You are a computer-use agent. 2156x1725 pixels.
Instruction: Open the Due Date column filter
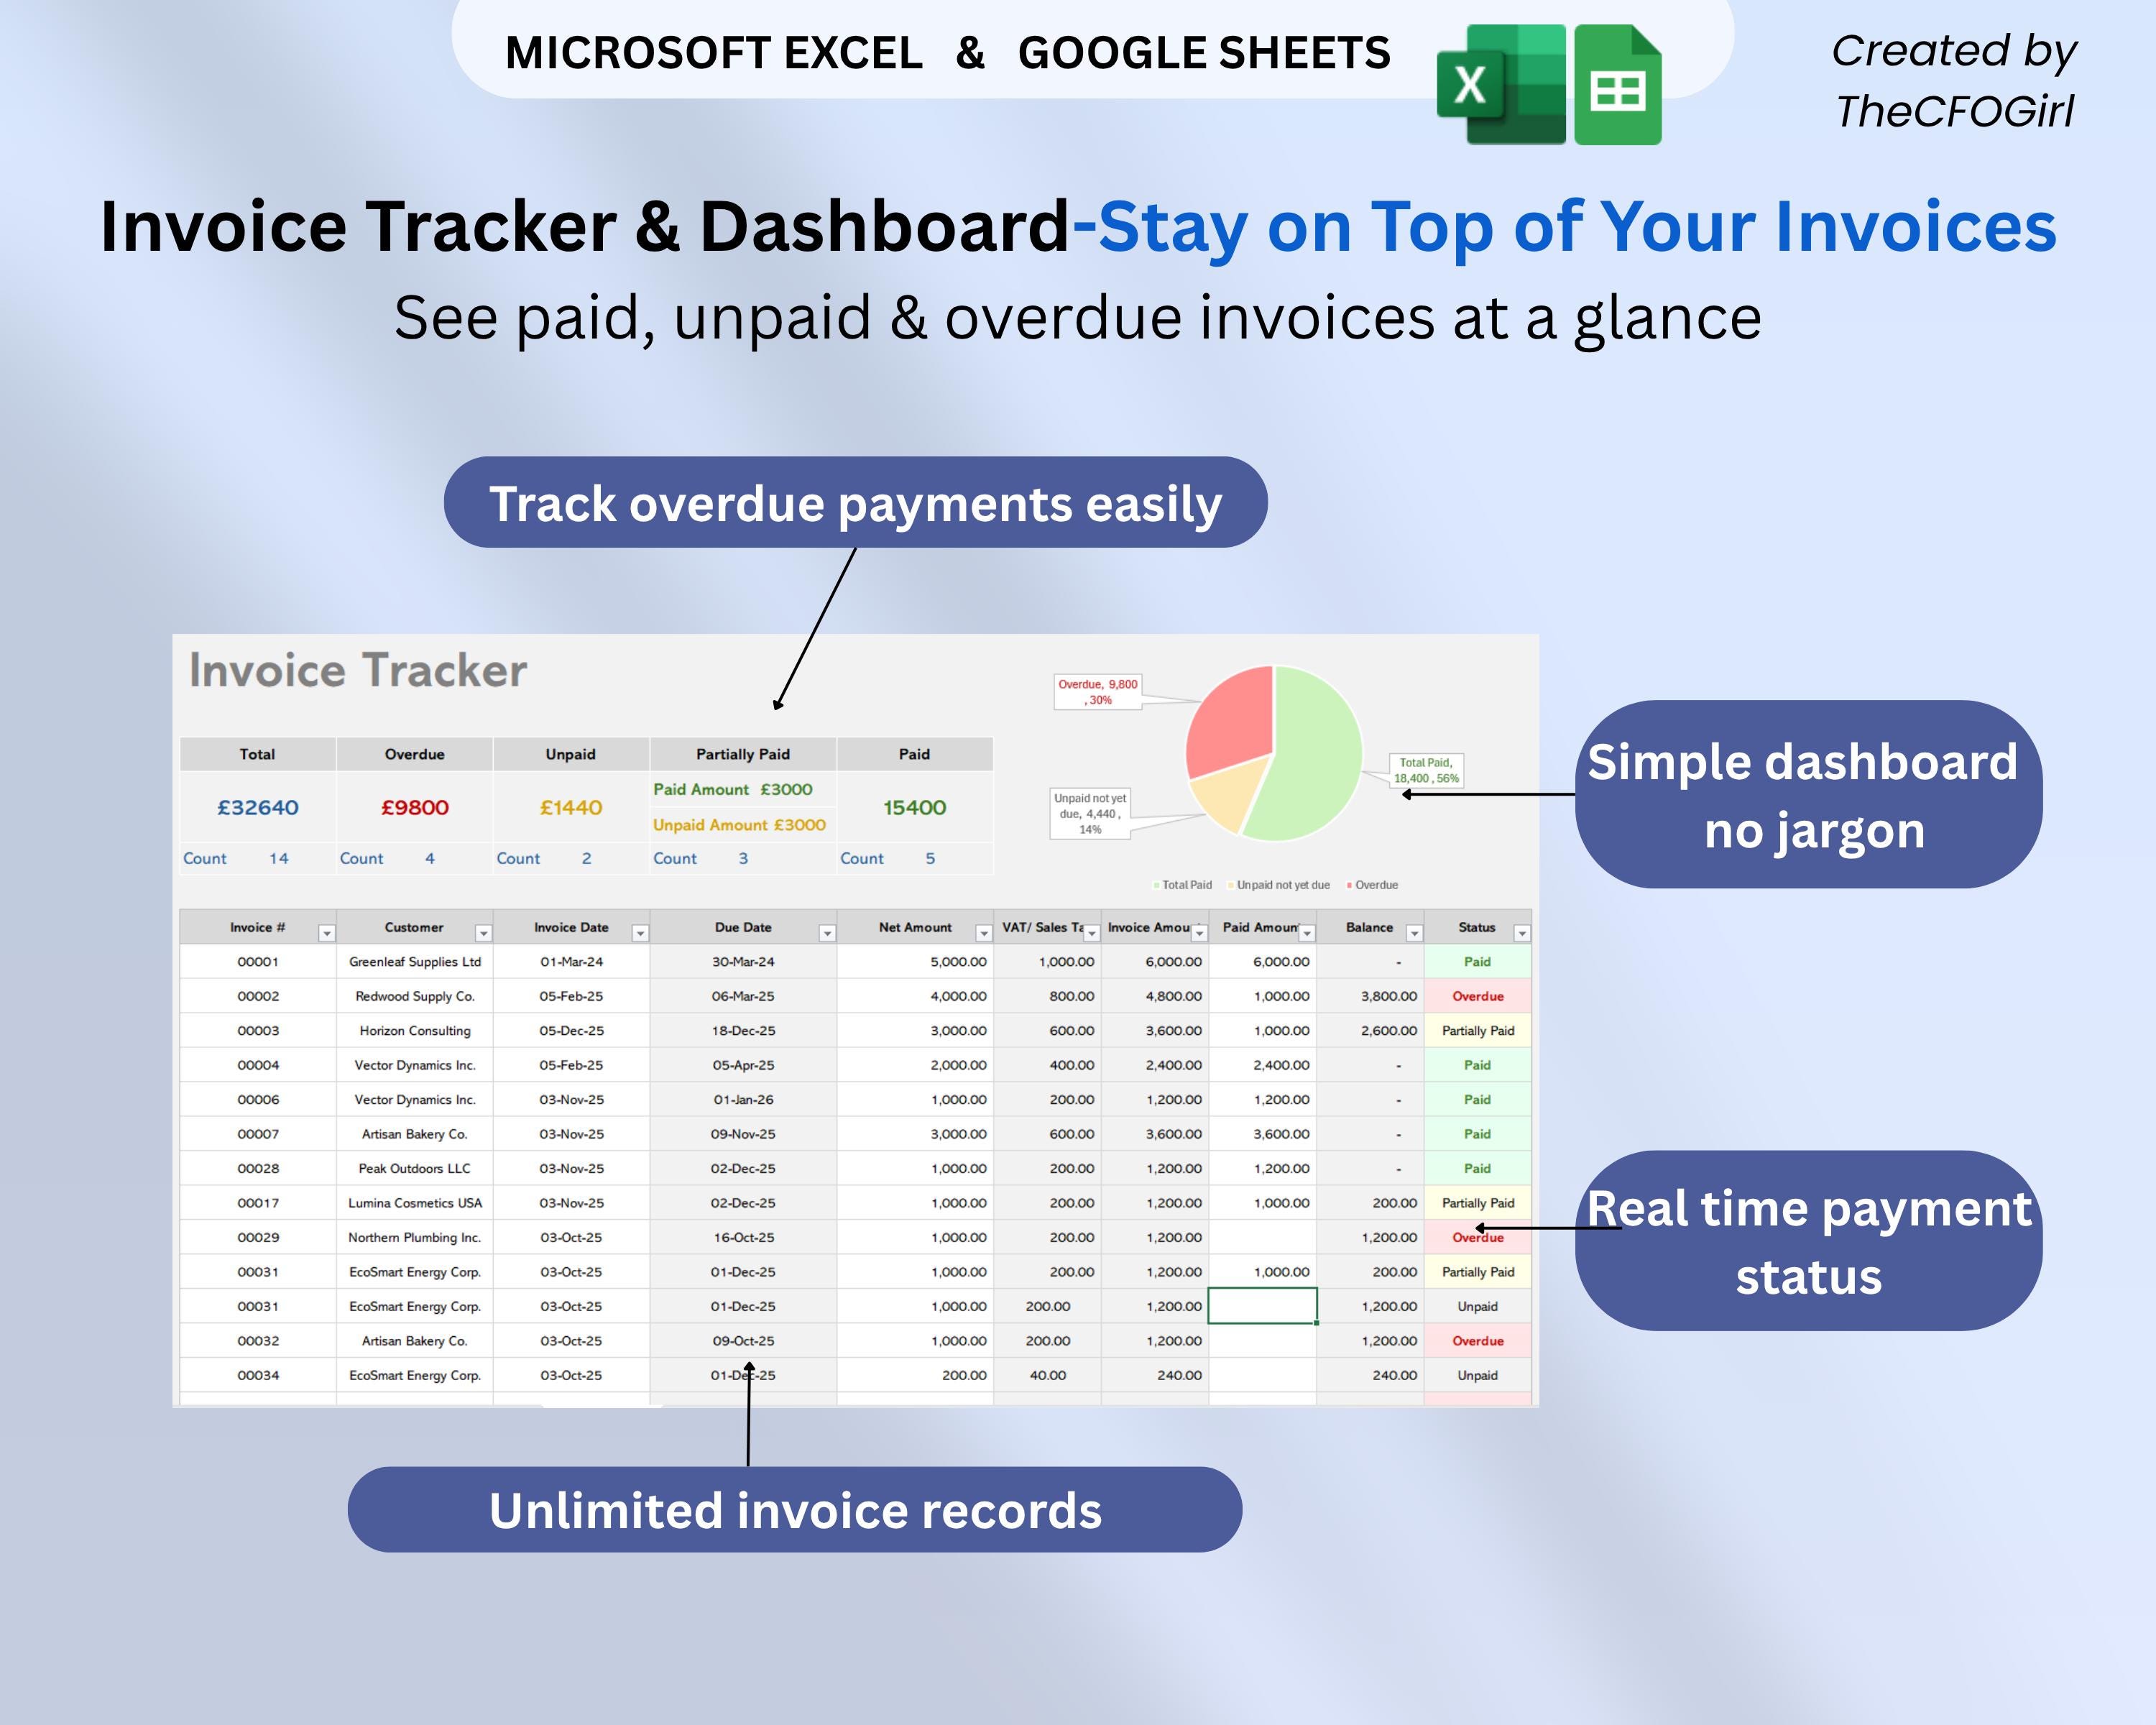pos(827,933)
